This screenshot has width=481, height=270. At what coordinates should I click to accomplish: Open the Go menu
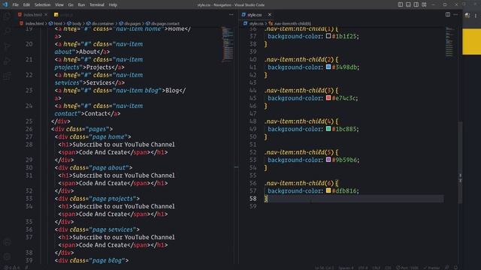coord(71,4)
